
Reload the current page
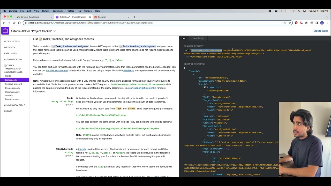[14, 23]
